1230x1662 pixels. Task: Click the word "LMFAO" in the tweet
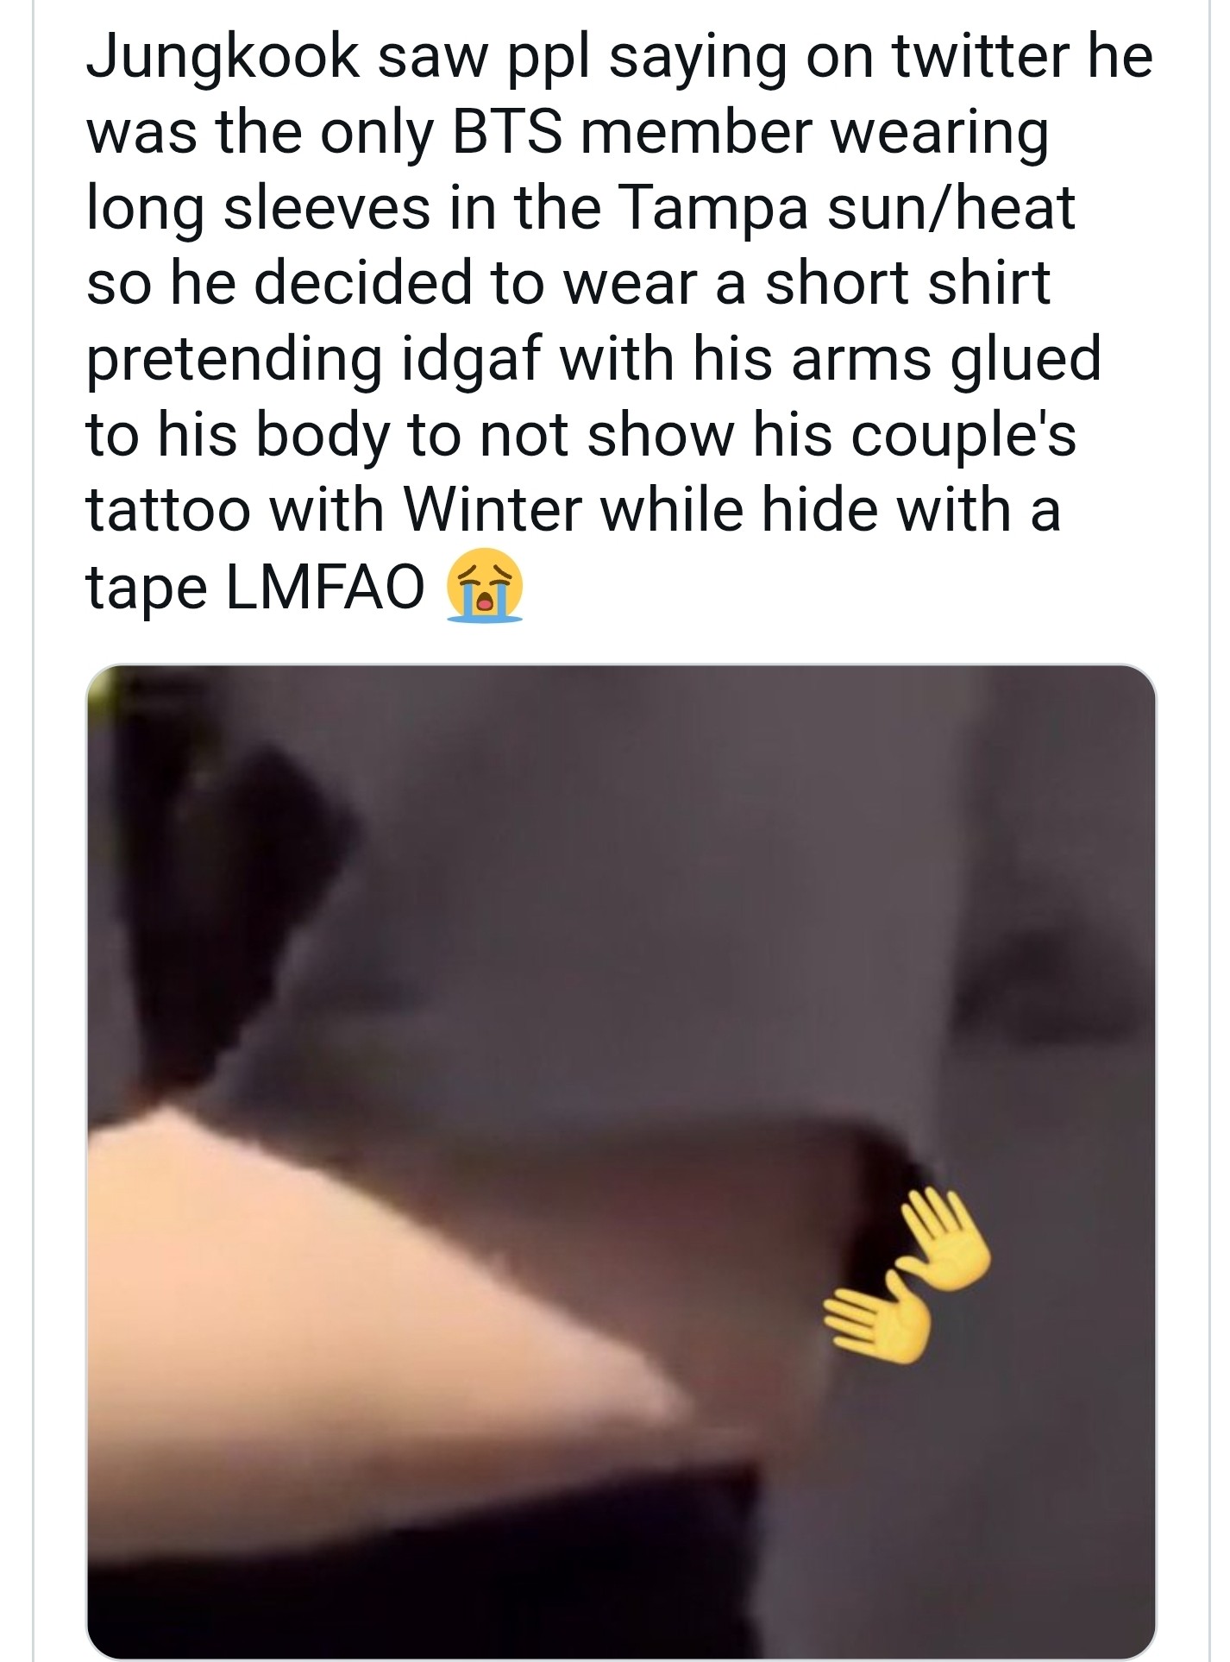(325, 587)
